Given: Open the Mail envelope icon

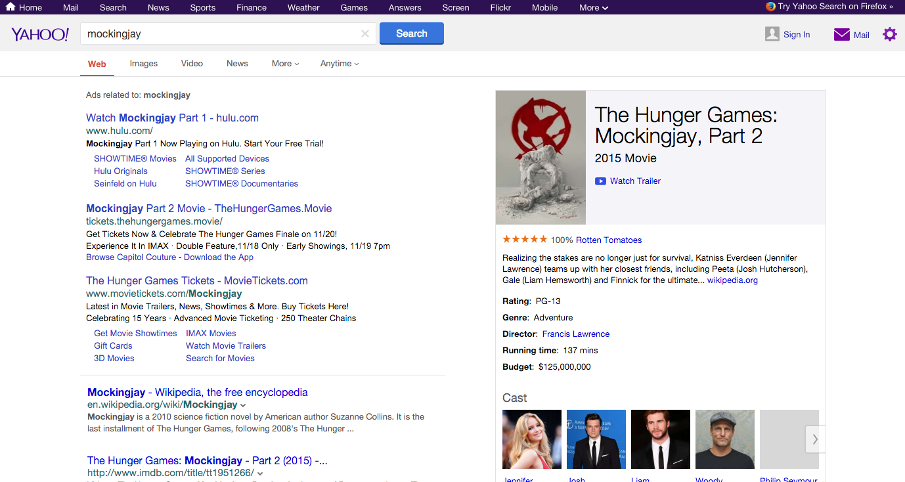Looking at the screenshot, I should 841,35.
